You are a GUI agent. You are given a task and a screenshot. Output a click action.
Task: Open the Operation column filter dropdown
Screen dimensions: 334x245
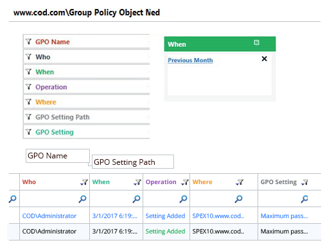pyautogui.click(x=185, y=182)
